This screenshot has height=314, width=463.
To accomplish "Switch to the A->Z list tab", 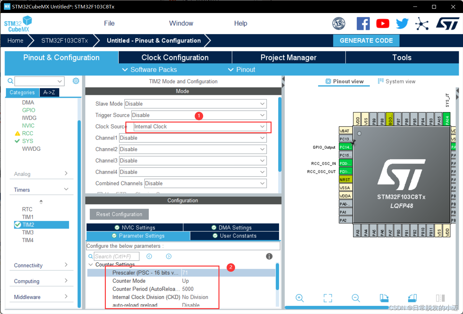I will [x=49, y=92].
